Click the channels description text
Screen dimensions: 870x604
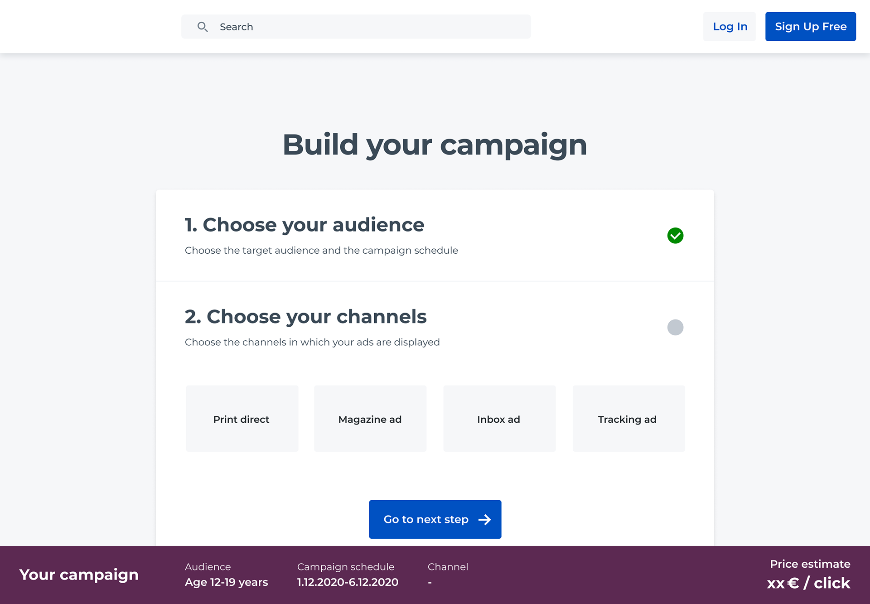(x=312, y=342)
